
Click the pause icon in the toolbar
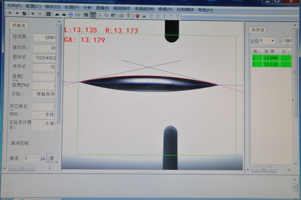pos(40,14)
